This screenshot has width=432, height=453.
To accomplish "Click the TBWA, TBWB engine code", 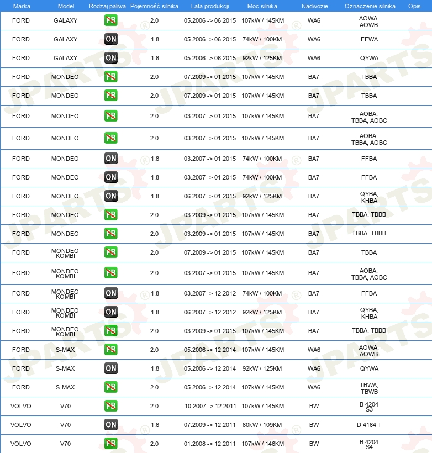I will 369,388.
